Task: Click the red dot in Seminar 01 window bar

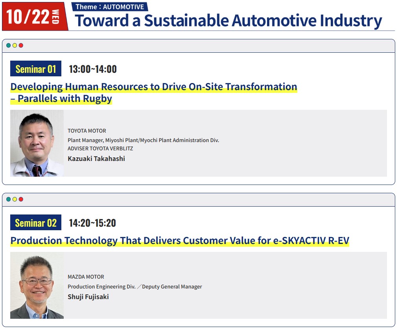Action: pyautogui.click(x=21, y=46)
